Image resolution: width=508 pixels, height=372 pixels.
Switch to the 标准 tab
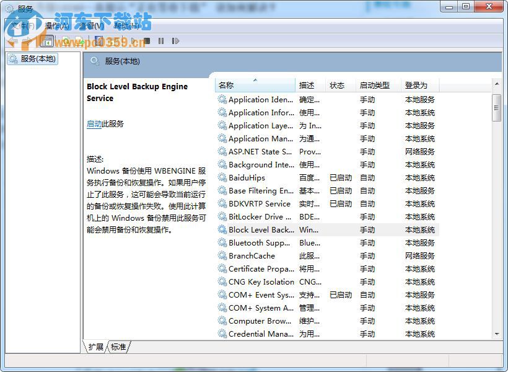pos(117,348)
